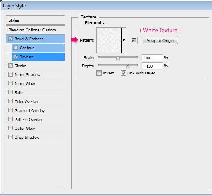The height and width of the screenshot is (195, 212).
Task: Open Pattern Overlay settings label
Action: pos(28,120)
